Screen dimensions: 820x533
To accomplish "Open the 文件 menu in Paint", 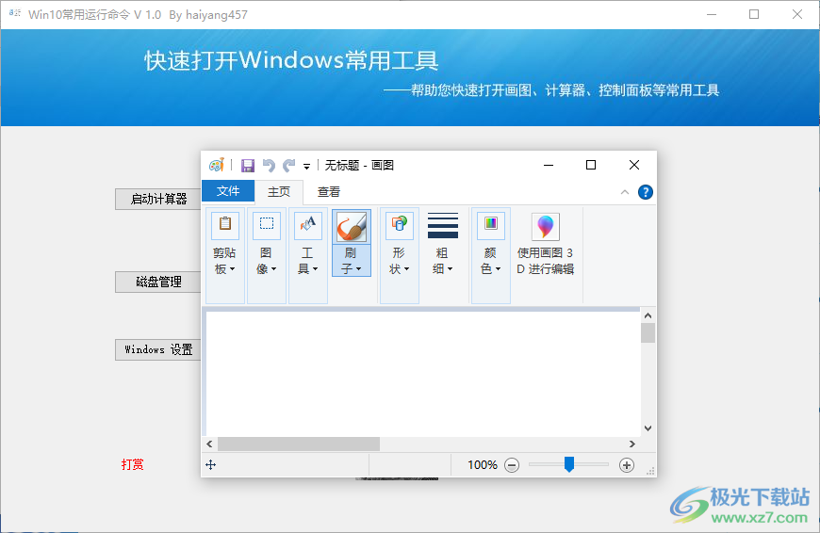I will (x=228, y=191).
